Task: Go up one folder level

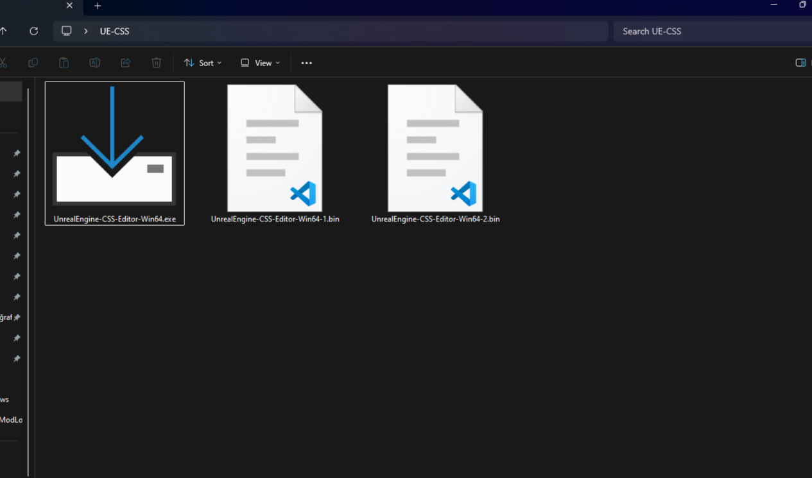Action: pos(4,31)
